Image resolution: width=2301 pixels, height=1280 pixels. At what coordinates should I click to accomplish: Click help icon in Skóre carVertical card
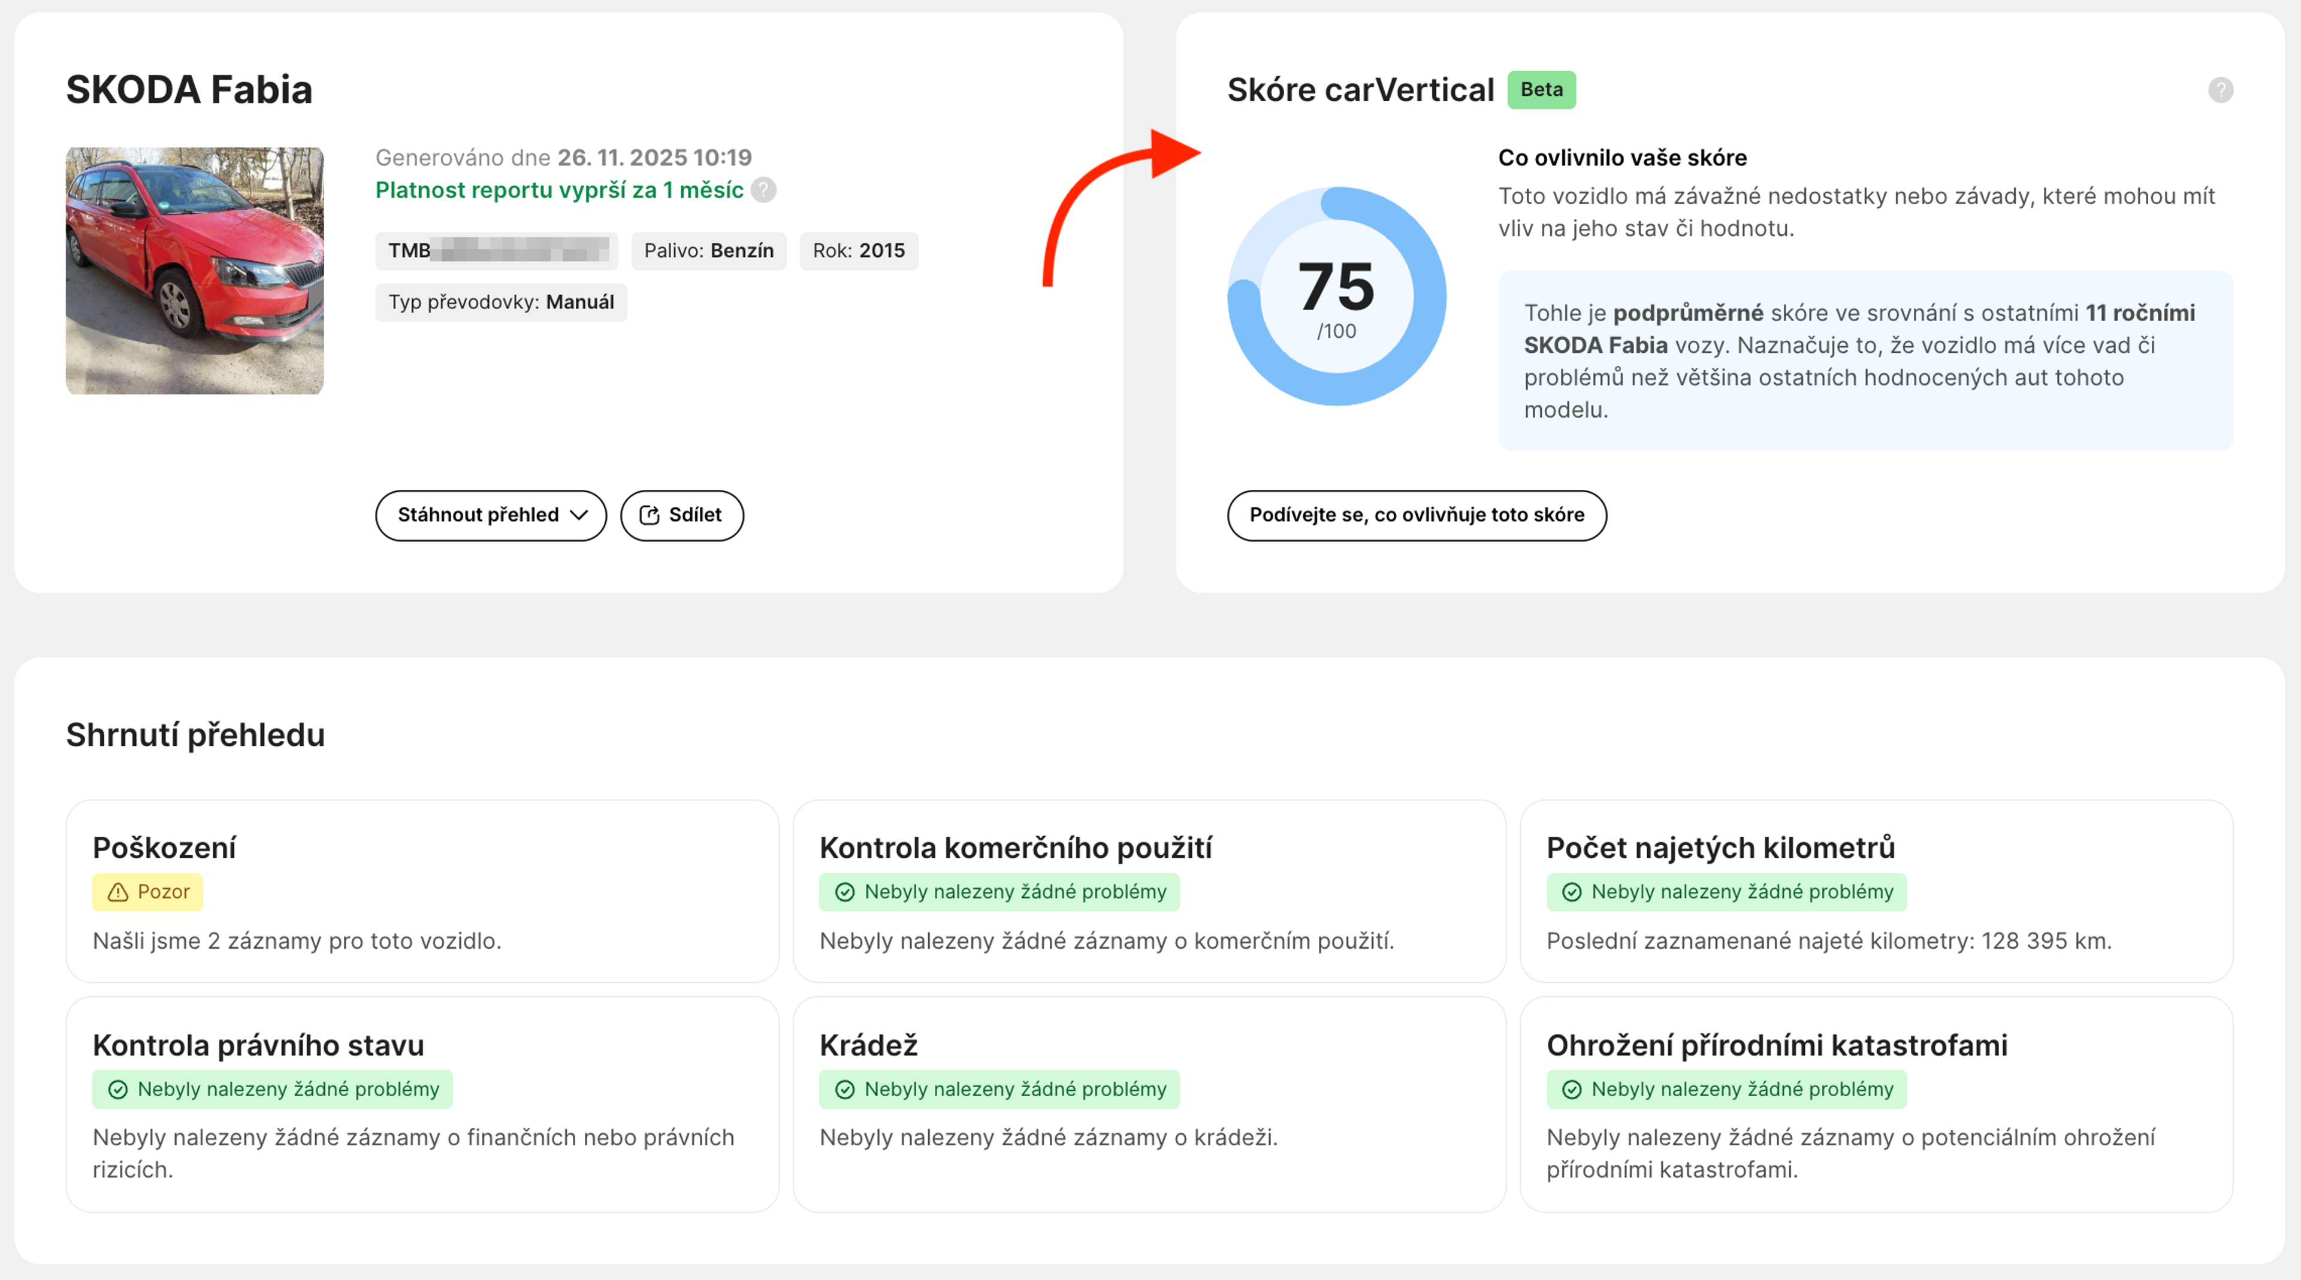tap(2221, 90)
